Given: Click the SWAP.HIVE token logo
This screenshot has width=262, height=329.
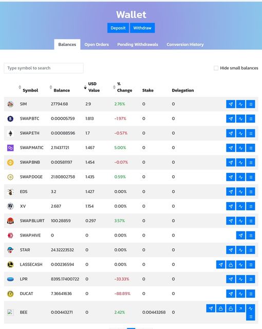Looking at the screenshot, I should [10, 235].
